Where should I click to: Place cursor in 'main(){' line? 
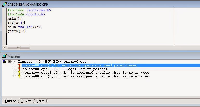15,19
